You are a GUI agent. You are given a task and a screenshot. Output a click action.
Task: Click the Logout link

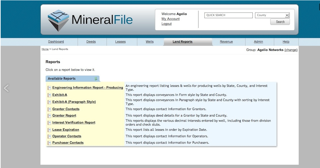coord(167,24)
